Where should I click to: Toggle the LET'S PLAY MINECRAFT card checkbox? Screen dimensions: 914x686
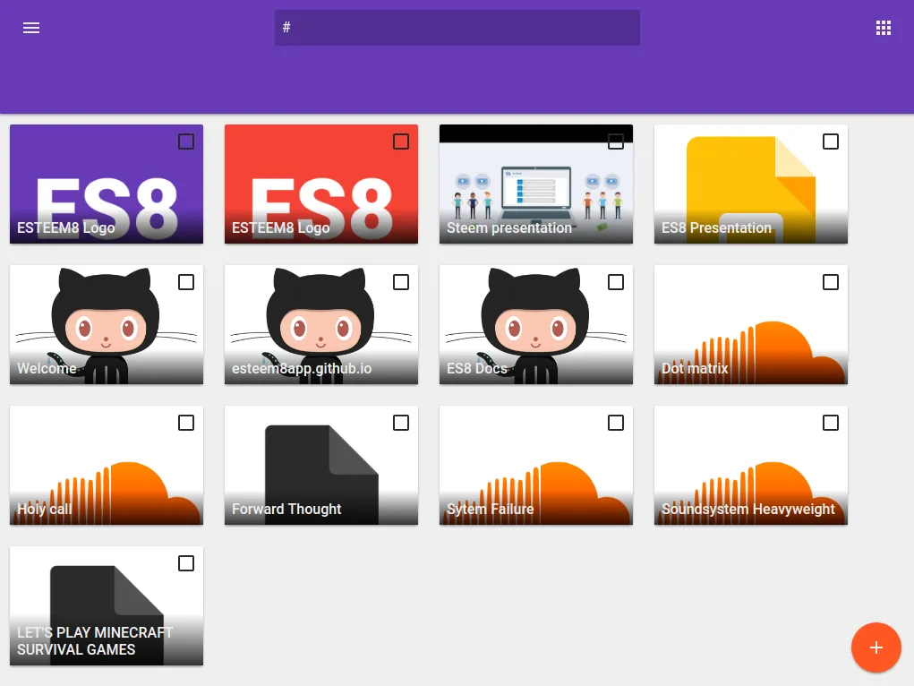[x=186, y=563]
